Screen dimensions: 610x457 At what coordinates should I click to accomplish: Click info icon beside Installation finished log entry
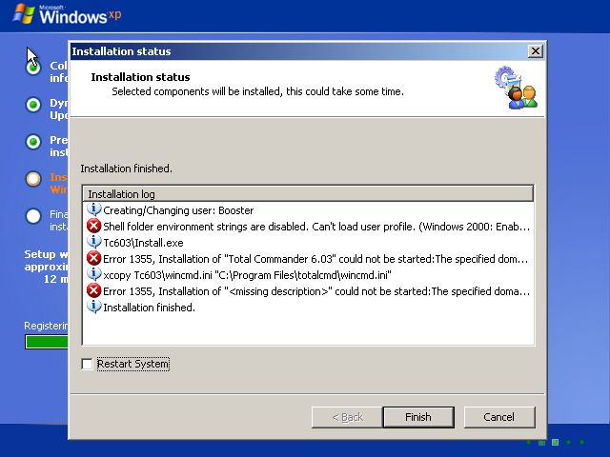(x=93, y=307)
